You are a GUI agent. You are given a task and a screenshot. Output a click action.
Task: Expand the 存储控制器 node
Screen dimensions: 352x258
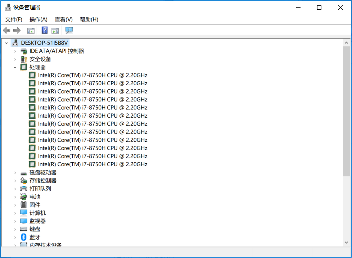tap(15, 181)
